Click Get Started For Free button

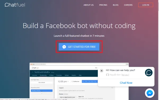(x=79, y=47)
